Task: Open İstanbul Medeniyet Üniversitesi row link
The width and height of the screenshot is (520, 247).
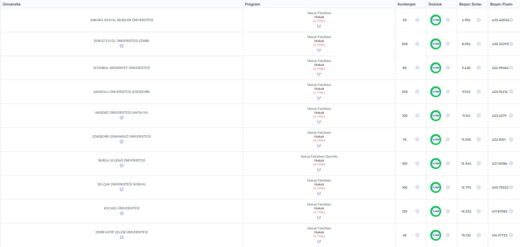Action: pyautogui.click(x=122, y=68)
